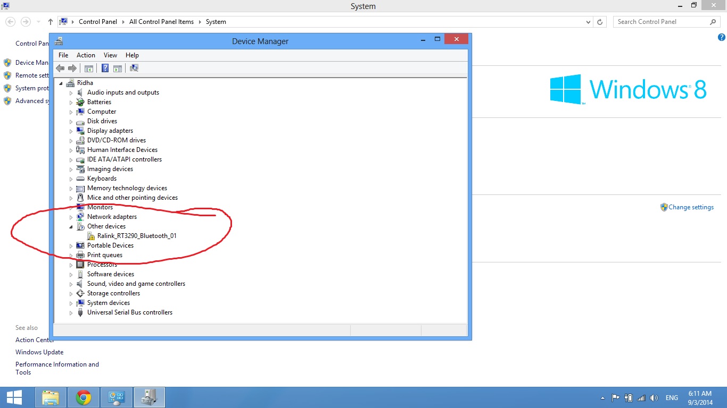The height and width of the screenshot is (408, 727).
Task: Go to Control Panel breadcrumb in address bar
Action: pos(99,22)
